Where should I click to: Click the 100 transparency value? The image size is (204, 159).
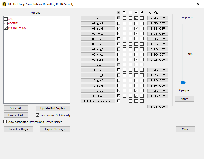190,54
